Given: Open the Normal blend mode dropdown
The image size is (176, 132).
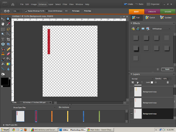Looking at the screenshot, I should pos(142,79).
